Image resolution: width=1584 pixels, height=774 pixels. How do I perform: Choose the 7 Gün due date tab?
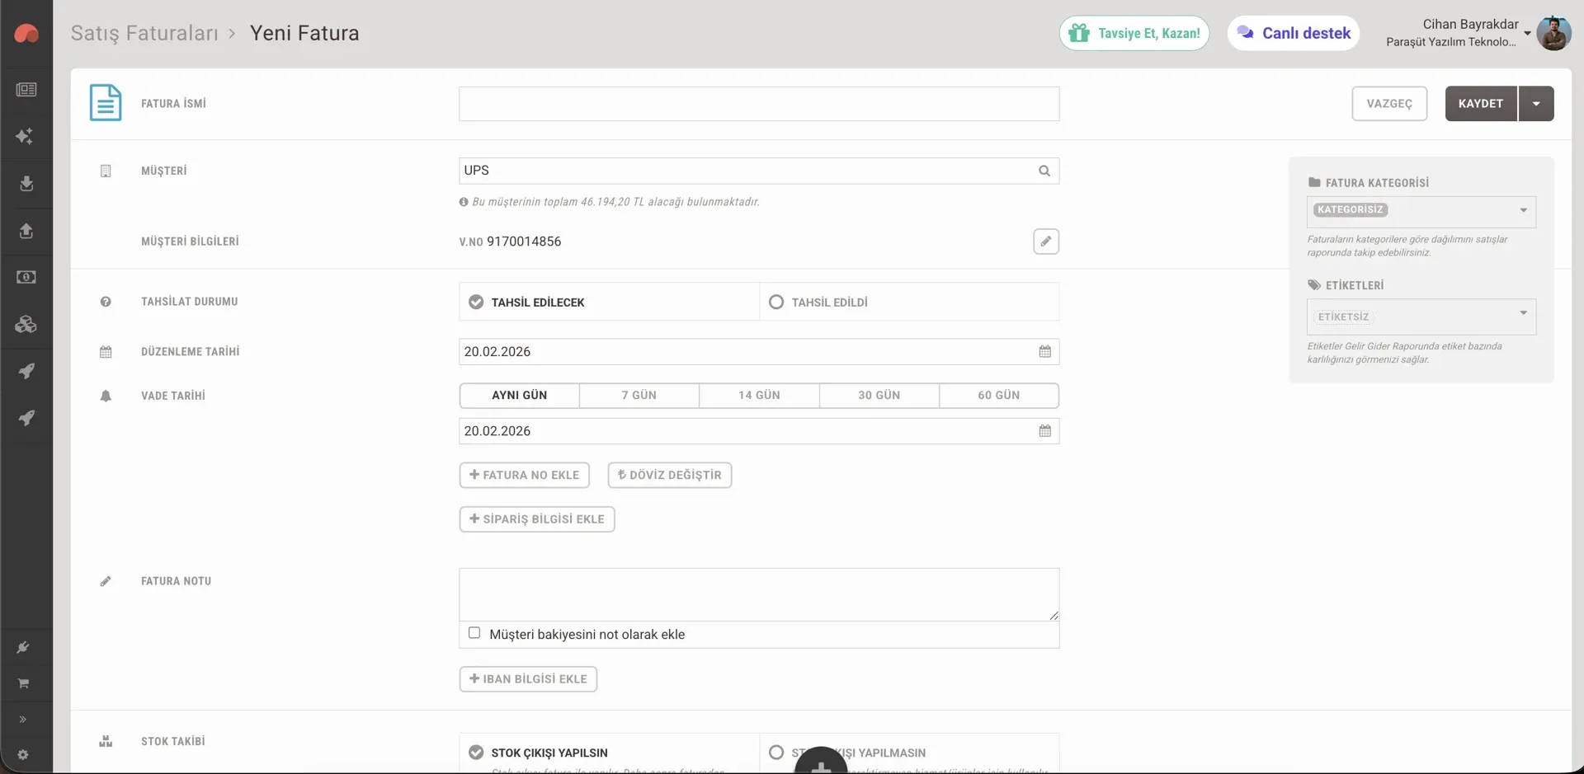639,396
